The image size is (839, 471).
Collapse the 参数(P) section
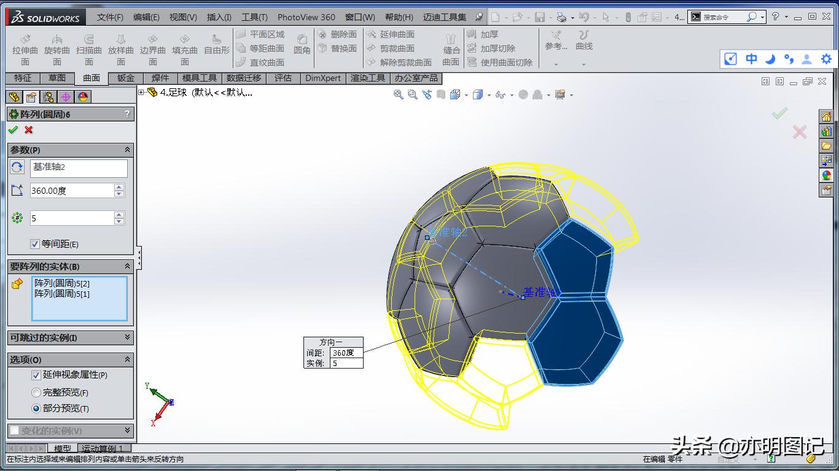127,150
